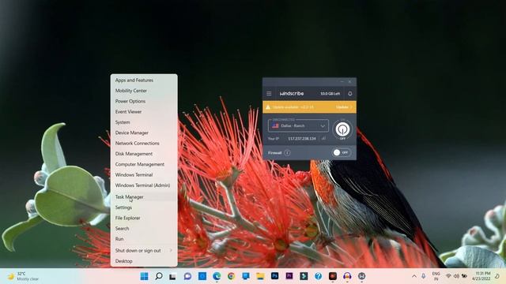The height and width of the screenshot is (284, 506).
Task: Open the weather widget
Action: tap(23, 276)
